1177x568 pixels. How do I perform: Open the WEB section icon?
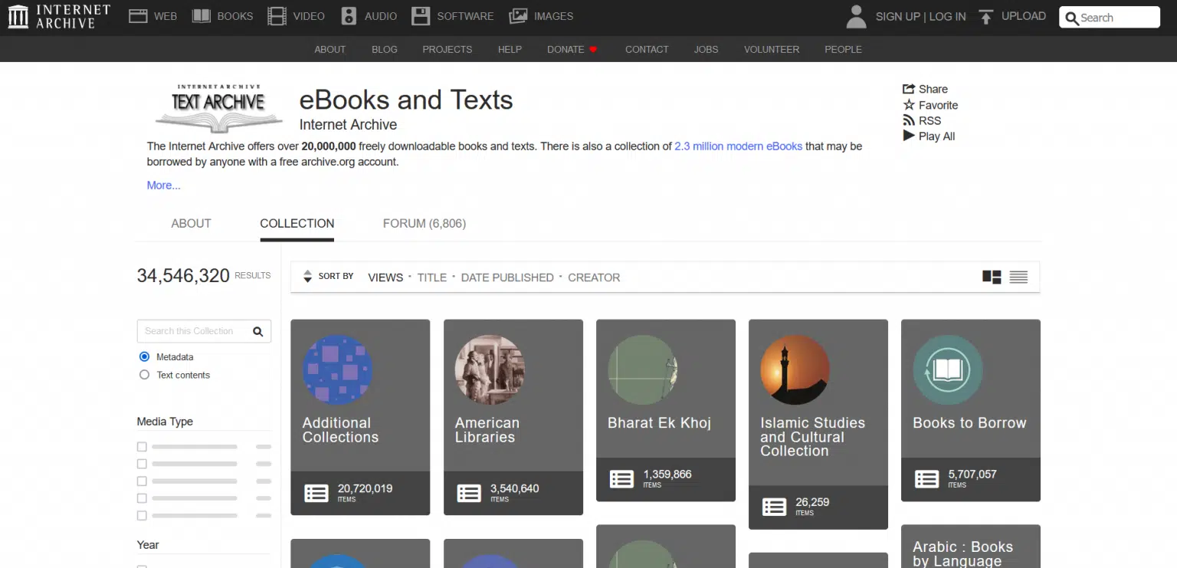click(139, 15)
